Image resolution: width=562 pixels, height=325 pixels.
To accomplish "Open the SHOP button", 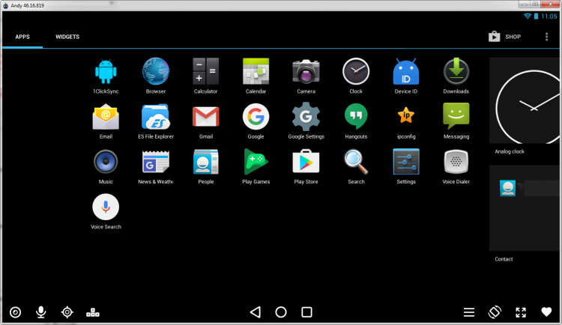I will click(504, 37).
